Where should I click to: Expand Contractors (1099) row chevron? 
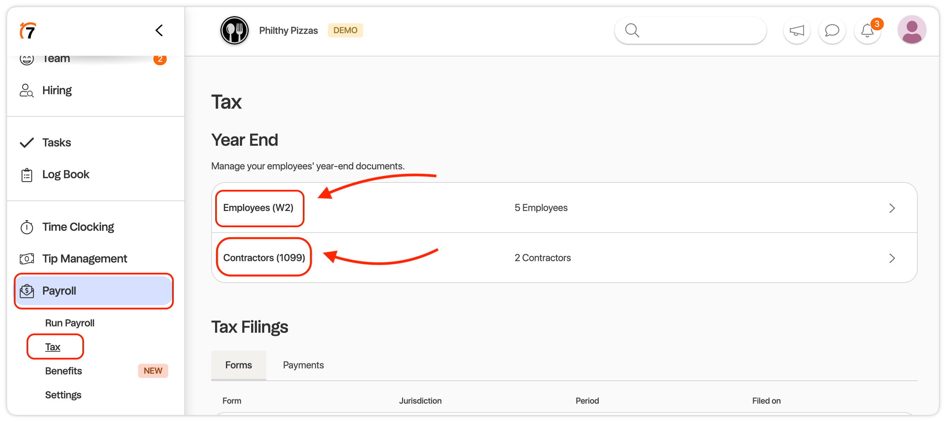tap(892, 258)
